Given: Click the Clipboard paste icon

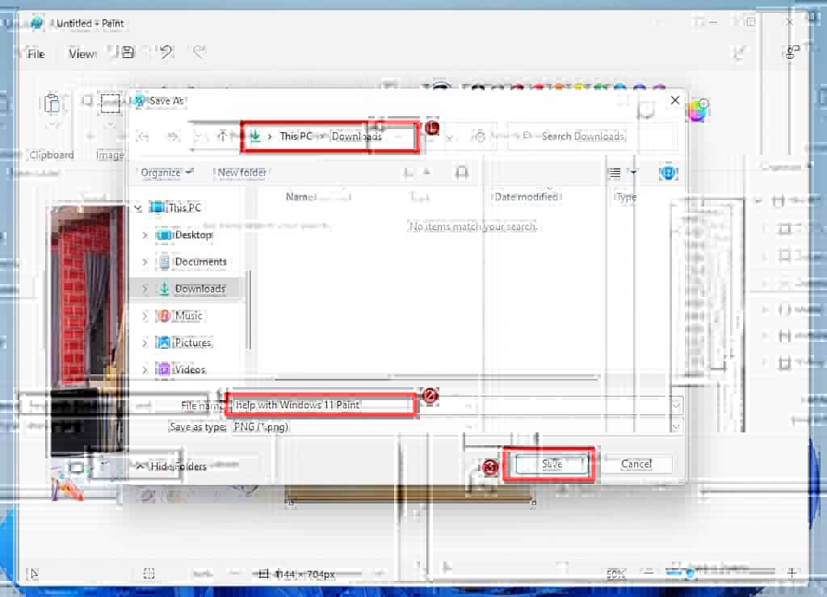Looking at the screenshot, I should pos(52,104).
